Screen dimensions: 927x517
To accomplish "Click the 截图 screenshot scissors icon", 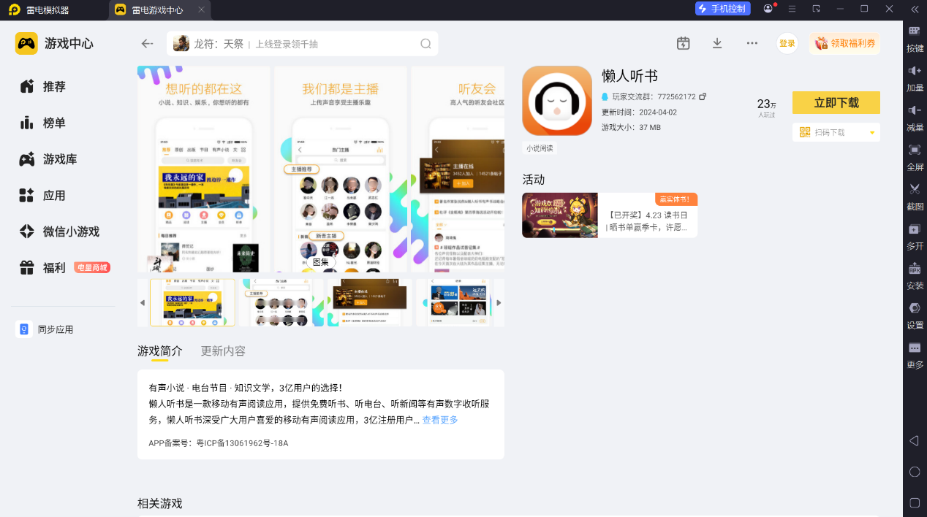I will (x=915, y=188).
